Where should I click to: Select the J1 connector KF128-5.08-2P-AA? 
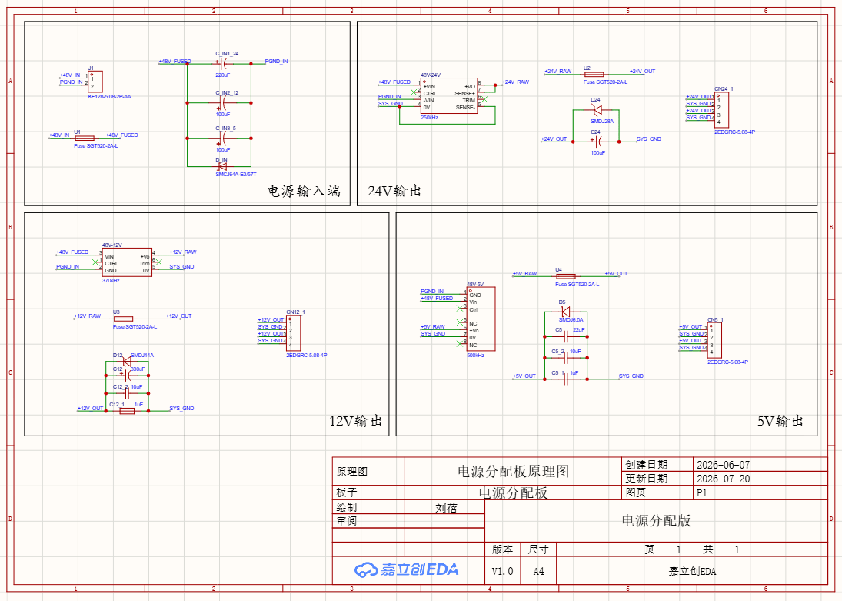[x=95, y=82]
